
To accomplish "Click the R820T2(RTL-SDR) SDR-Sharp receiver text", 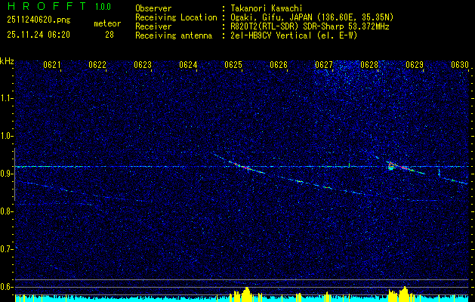I will [310, 26].
